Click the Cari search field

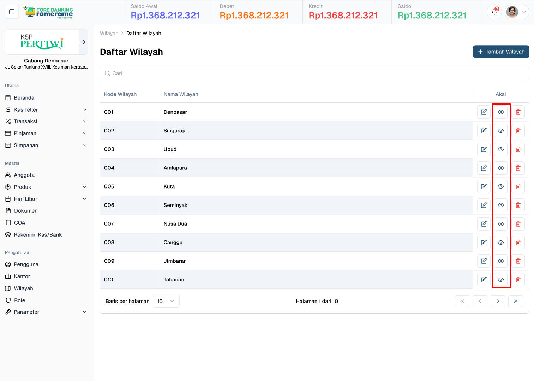[x=314, y=73]
